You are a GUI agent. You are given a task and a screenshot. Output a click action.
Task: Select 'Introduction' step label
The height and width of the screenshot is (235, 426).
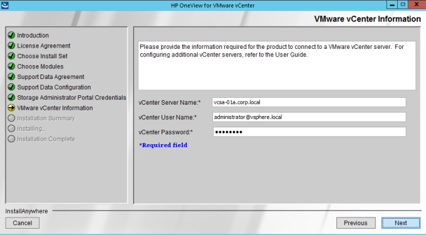tap(33, 35)
